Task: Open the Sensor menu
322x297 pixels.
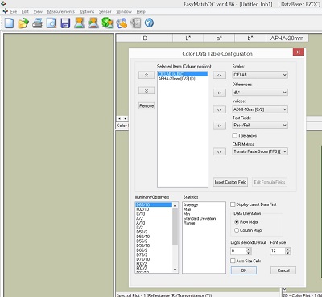Action: point(105,11)
